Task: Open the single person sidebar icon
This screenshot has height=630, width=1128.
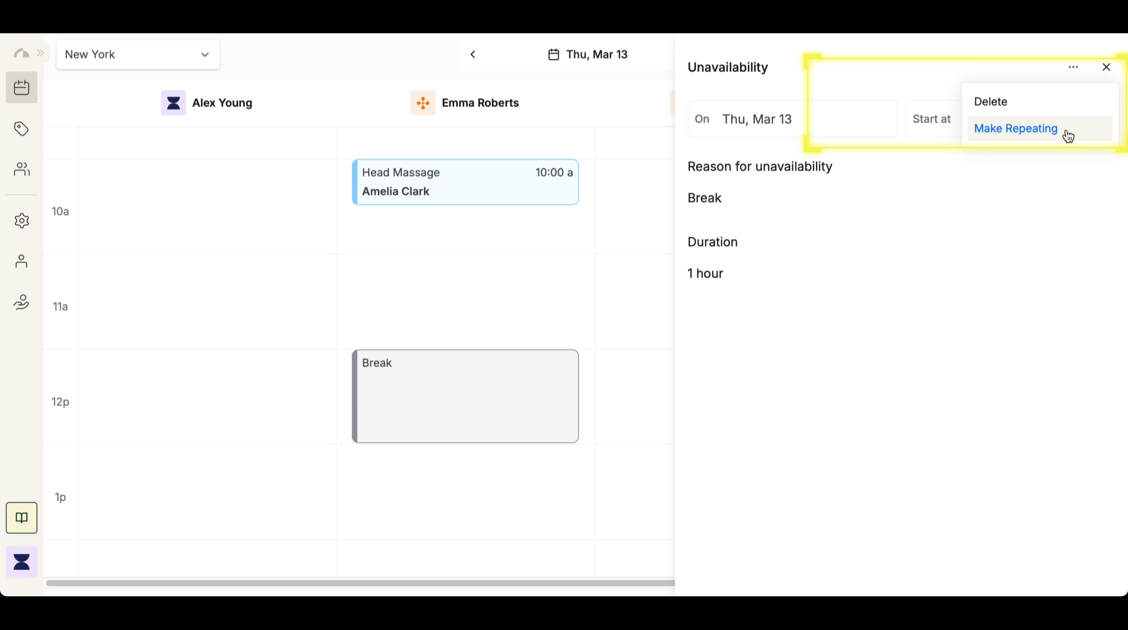Action: pos(21,262)
